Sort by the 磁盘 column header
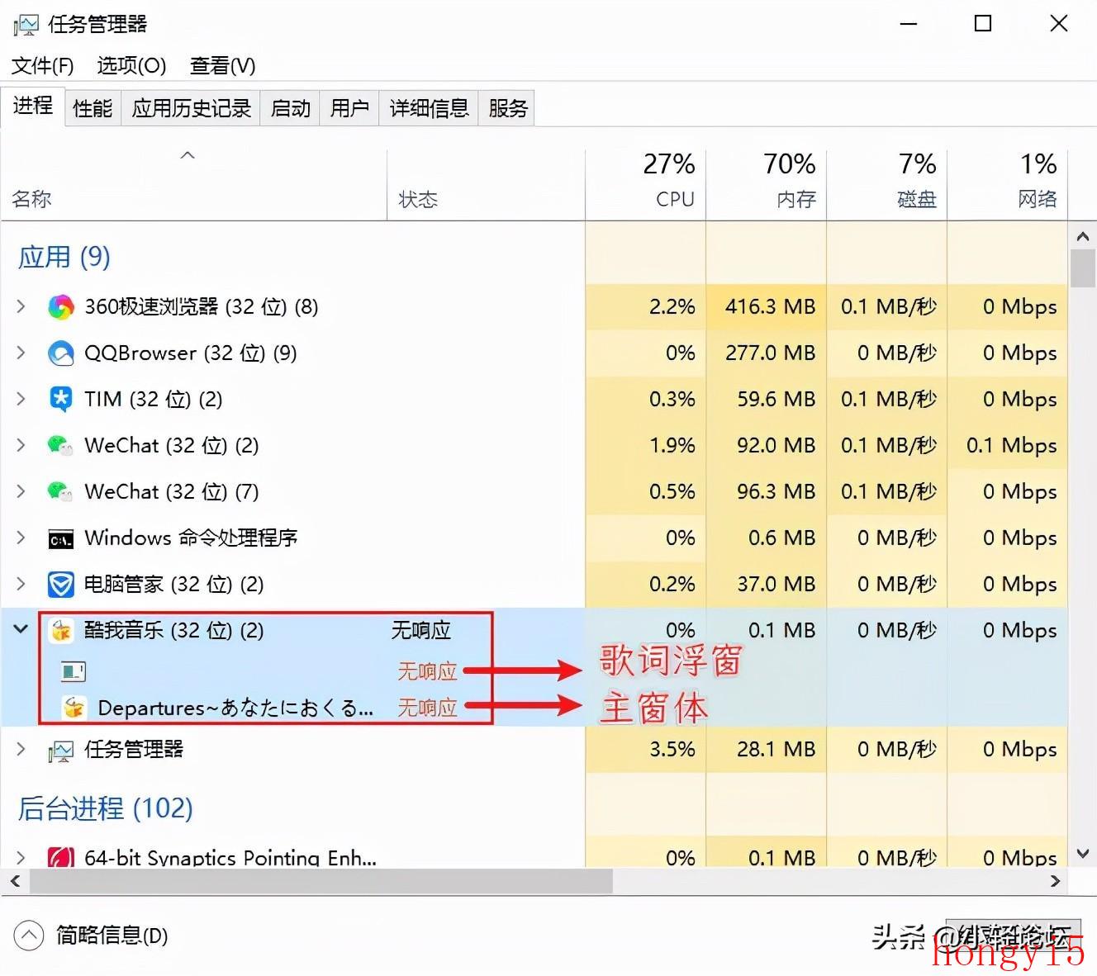The height and width of the screenshot is (976, 1097). pyautogui.click(x=886, y=186)
